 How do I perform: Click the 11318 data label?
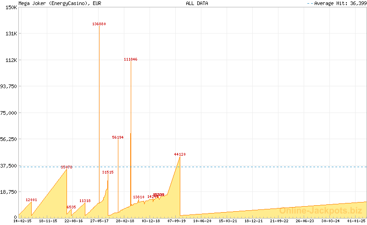85,201
